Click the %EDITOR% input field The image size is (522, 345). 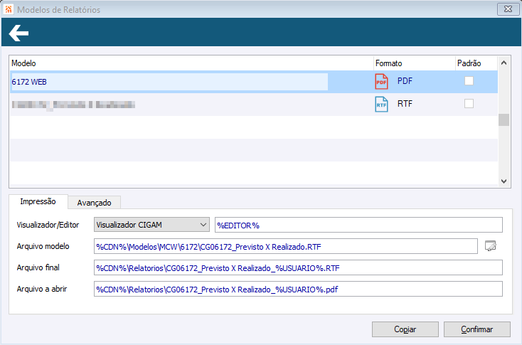[x=358, y=225]
